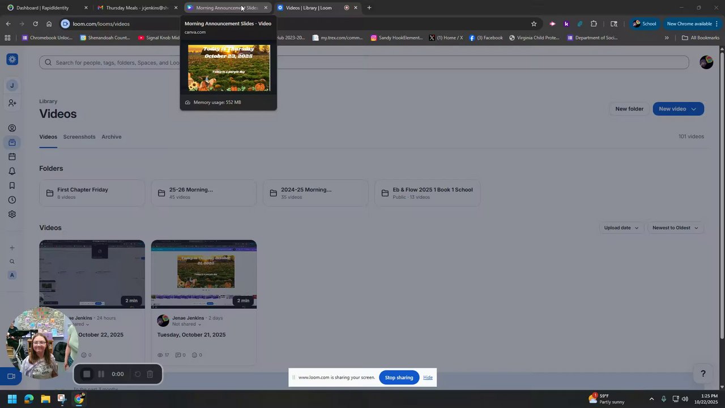Open a new browser tab
The height and width of the screenshot is (408, 725).
369,8
